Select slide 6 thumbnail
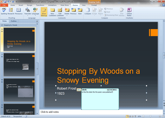 coord(19,39)
